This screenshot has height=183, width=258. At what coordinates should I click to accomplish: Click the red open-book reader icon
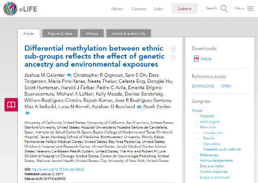coord(11,105)
